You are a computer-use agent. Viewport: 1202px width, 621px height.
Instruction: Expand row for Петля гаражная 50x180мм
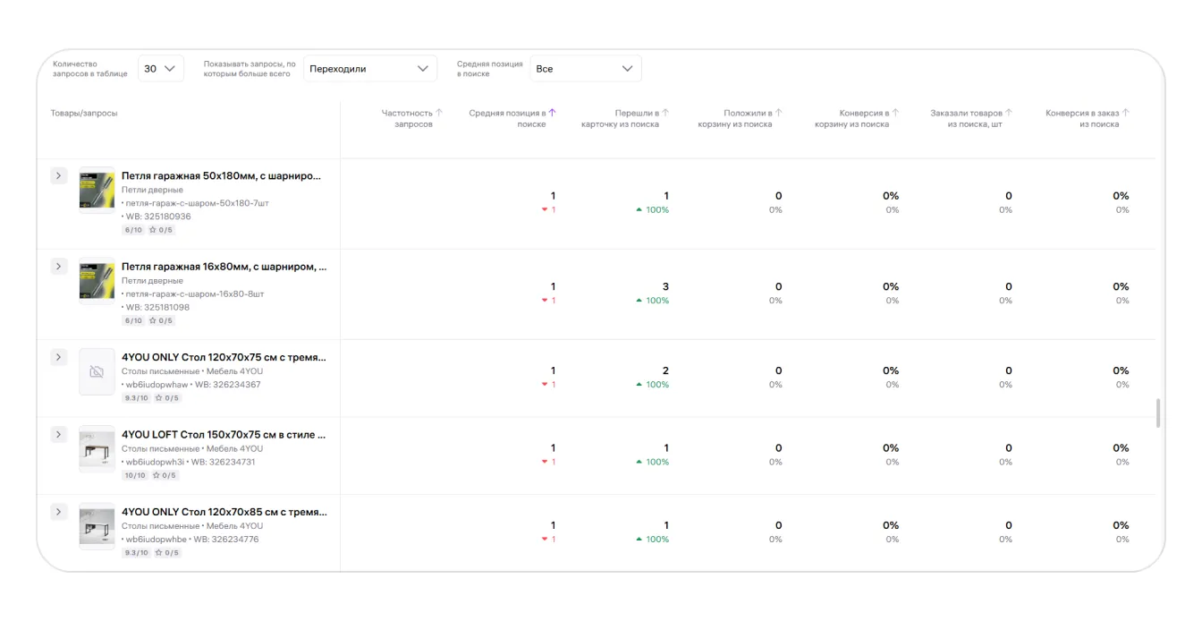59,175
